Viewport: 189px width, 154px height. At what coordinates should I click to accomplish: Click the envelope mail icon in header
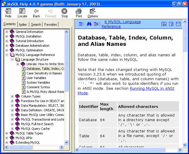(178, 24)
